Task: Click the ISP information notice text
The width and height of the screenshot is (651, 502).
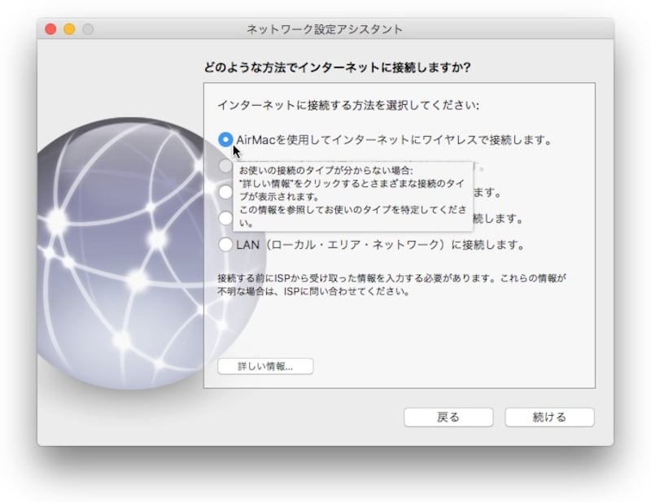Action: coord(382,285)
